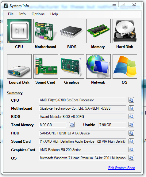Copy the Total Memory 8.00 GB value

[72, 125]
